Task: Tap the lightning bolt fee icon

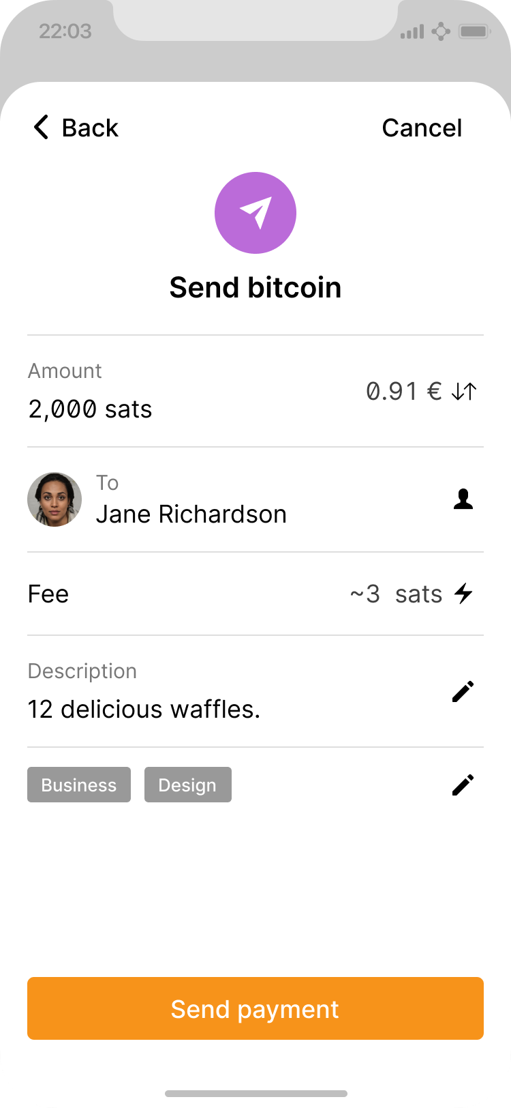Action: (x=464, y=594)
